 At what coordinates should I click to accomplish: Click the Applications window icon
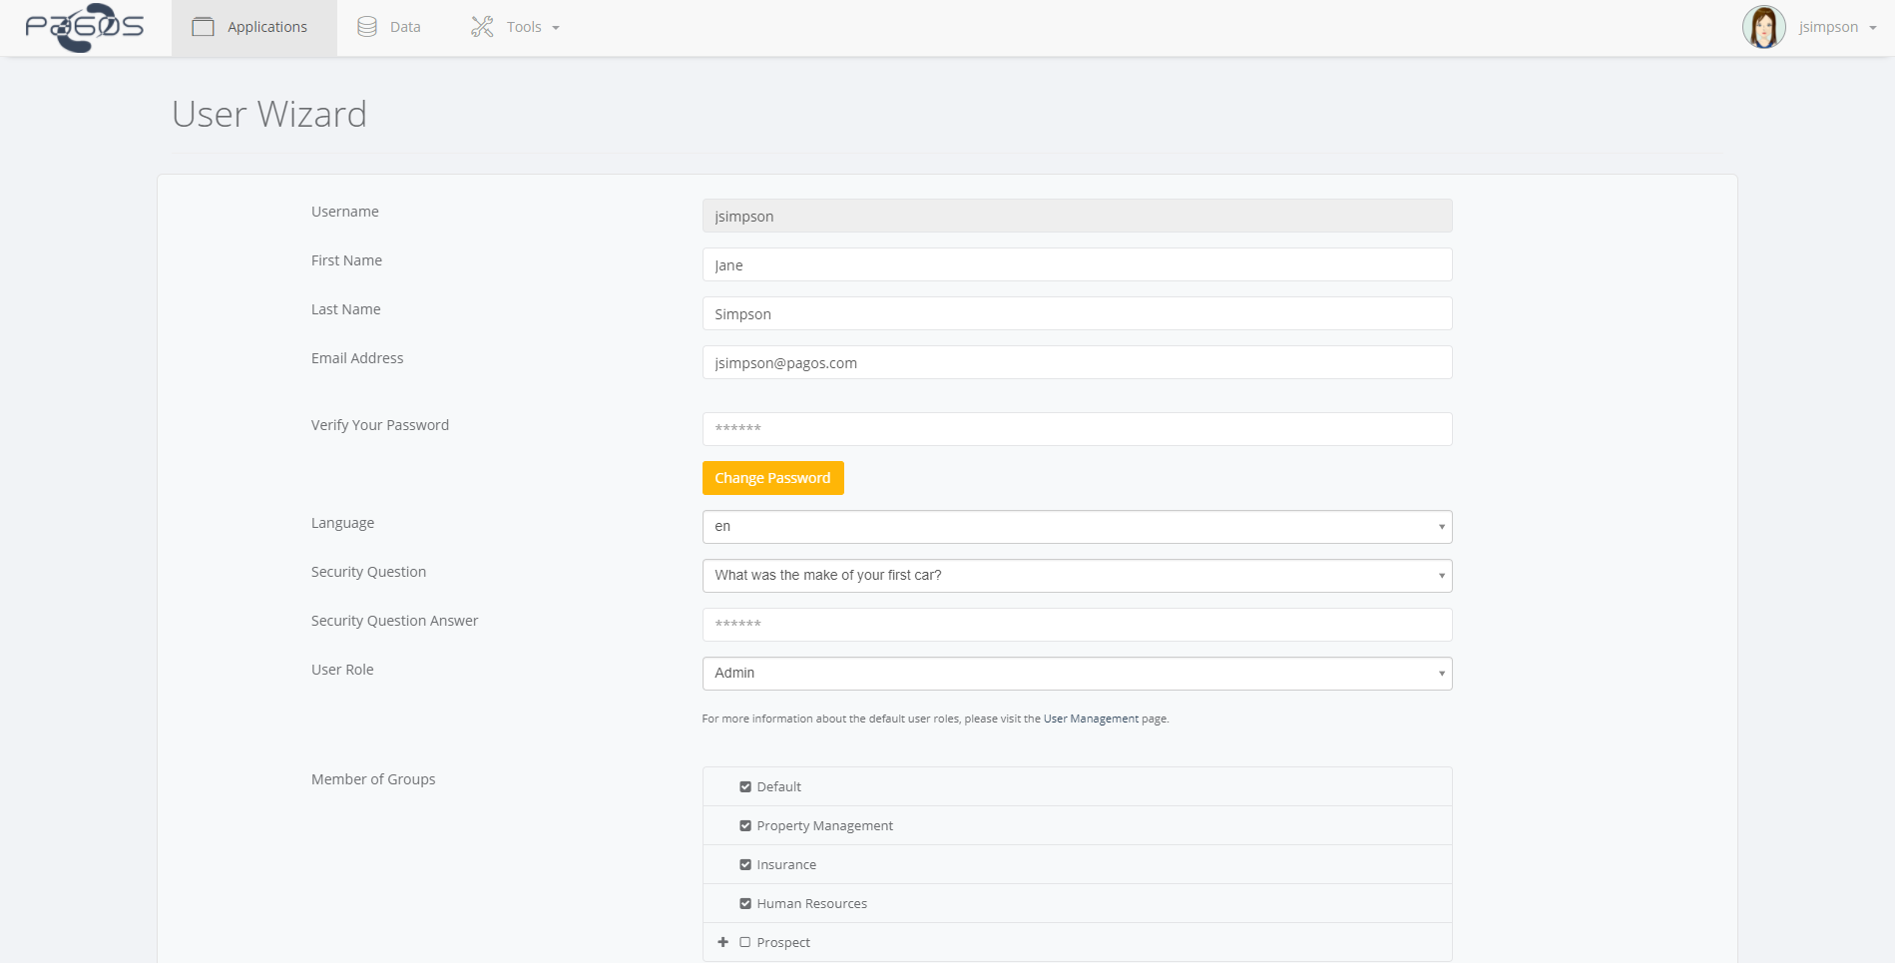[x=203, y=27]
